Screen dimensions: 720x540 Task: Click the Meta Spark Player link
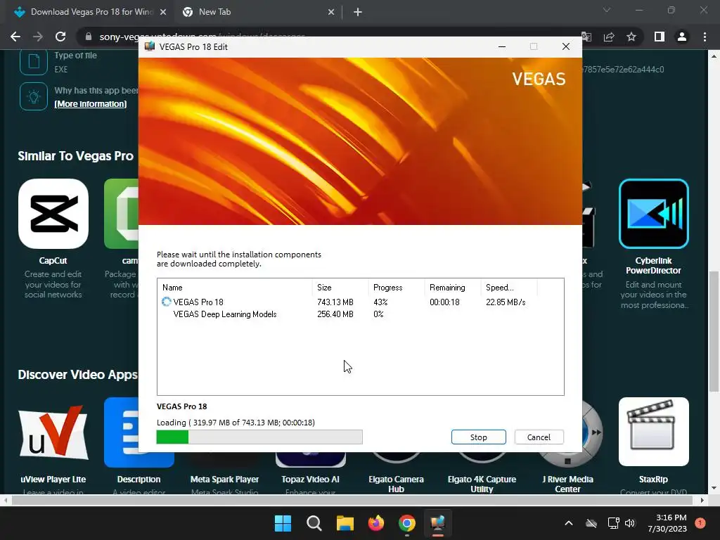pyautogui.click(x=224, y=479)
